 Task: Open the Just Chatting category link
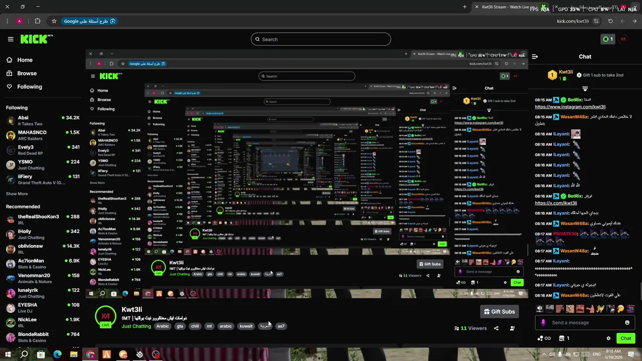click(136, 326)
